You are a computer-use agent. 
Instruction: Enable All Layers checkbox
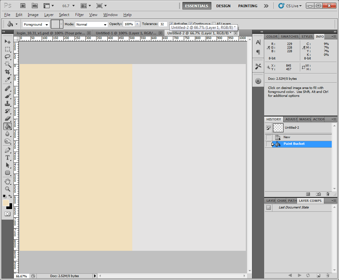point(214,23)
